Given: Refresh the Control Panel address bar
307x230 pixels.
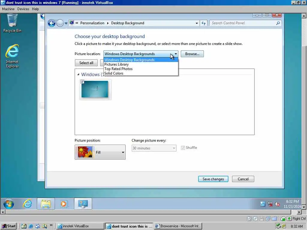Looking at the screenshot, I should pos(204,23).
